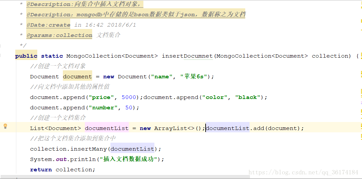Click the italic out field in System.out
362x179 pixels.
pos(61,159)
